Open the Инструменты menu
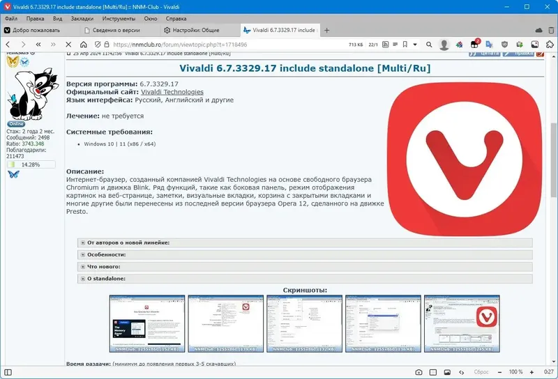Screen dimensions: 558x379 click(119, 19)
